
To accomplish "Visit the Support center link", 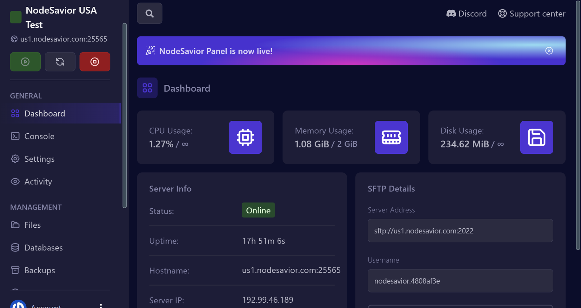I will (x=532, y=14).
